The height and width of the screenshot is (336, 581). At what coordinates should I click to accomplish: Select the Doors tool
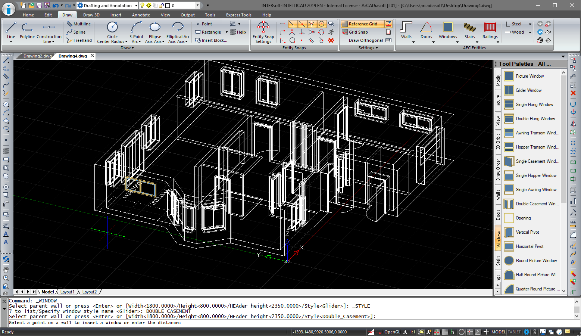pos(426,31)
